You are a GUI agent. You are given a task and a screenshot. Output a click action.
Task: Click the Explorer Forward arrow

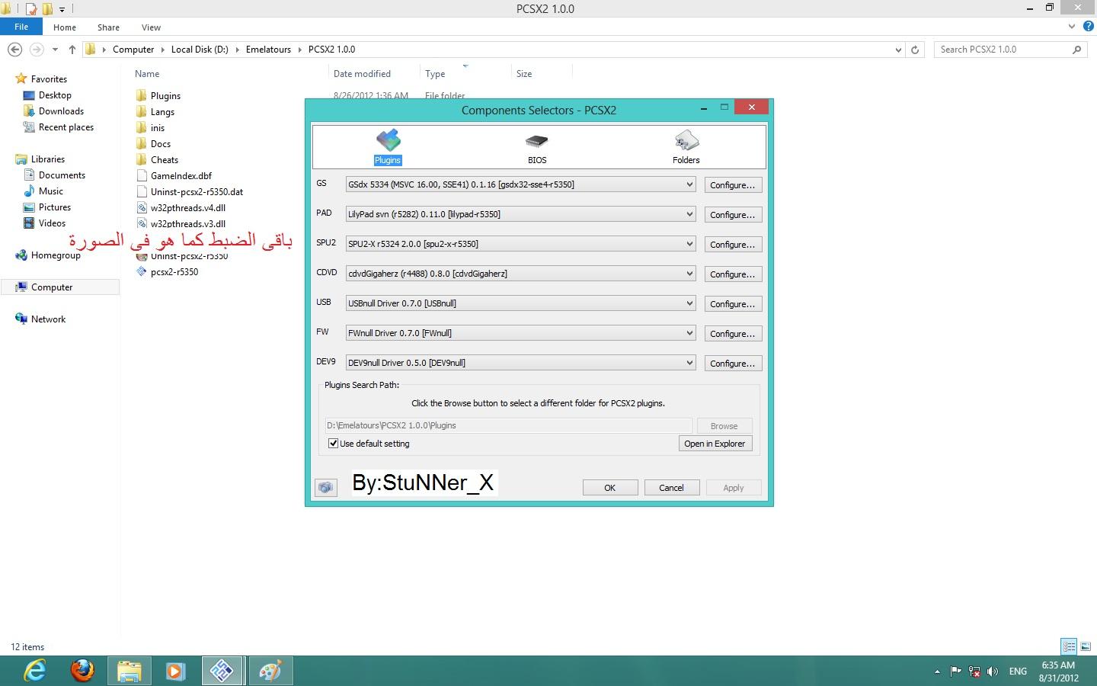pyautogui.click(x=36, y=50)
